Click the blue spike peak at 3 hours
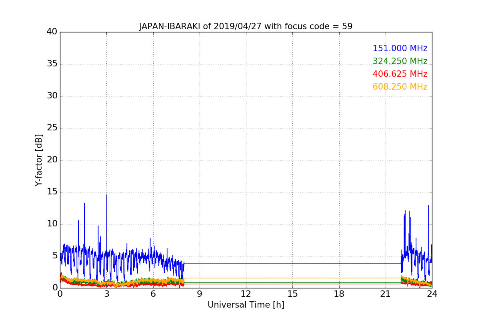 pyautogui.click(x=106, y=196)
